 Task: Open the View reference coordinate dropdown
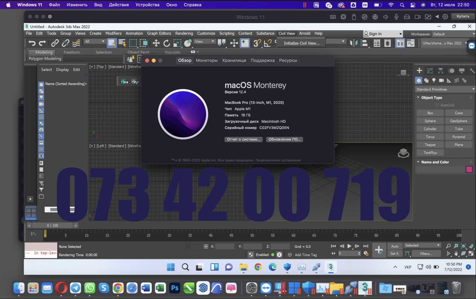pos(204,41)
